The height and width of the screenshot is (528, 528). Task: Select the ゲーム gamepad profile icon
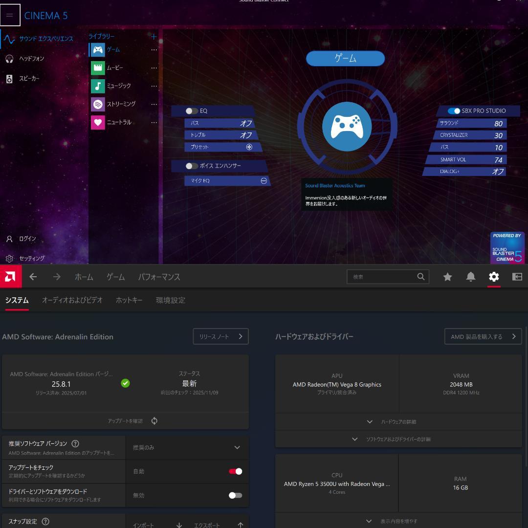(x=98, y=49)
